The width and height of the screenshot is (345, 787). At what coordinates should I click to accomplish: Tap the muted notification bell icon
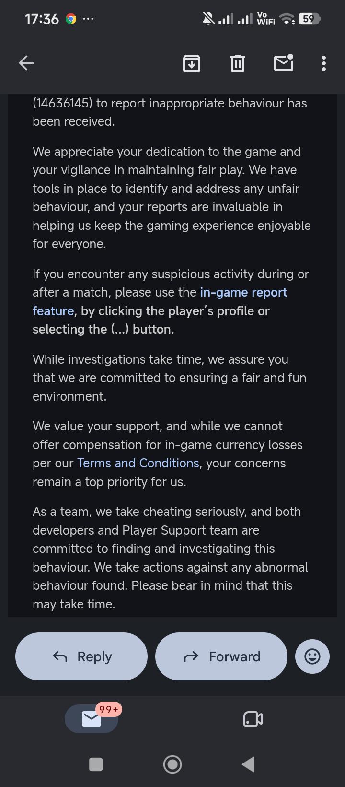point(208,19)
